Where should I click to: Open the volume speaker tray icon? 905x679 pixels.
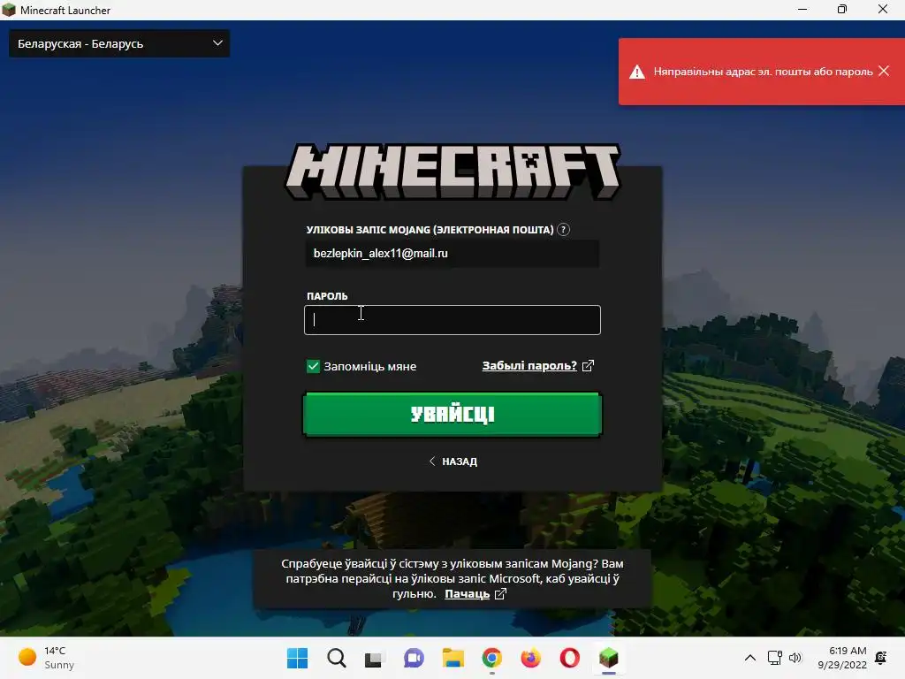click(795, 658)
